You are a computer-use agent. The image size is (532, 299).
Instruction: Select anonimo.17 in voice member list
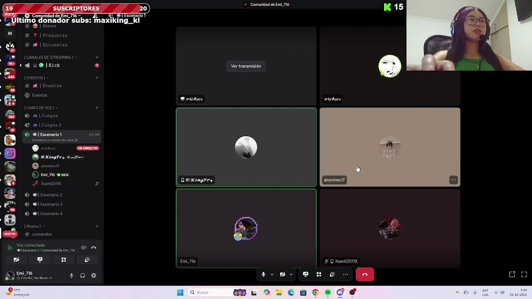tap(66, 166)
